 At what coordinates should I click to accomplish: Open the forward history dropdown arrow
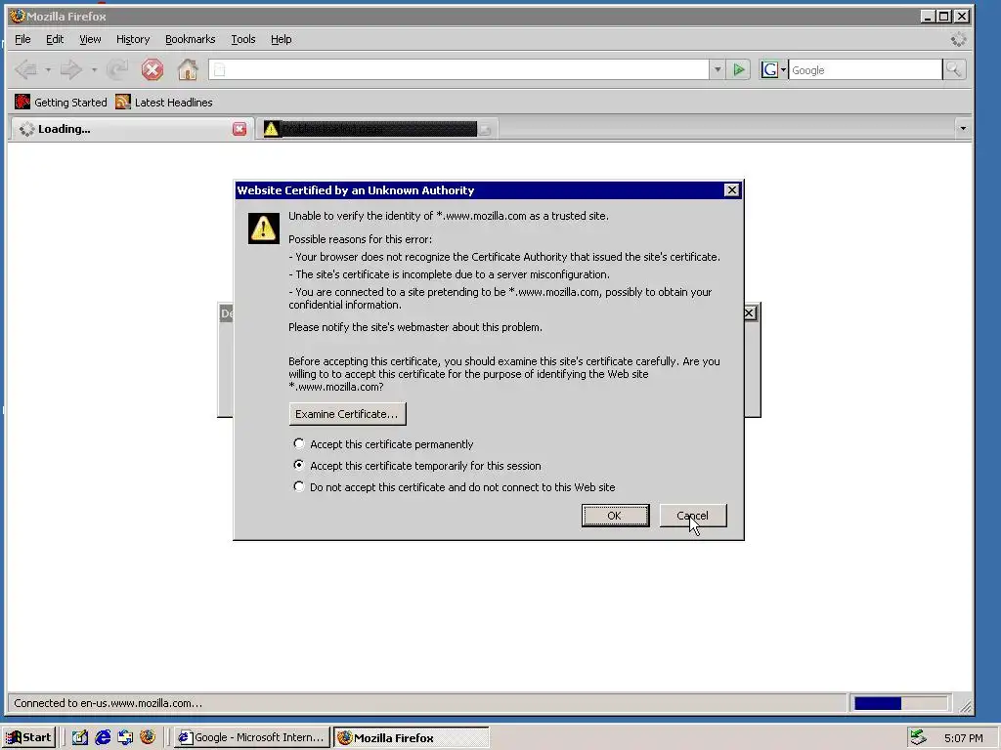[94, 69]
